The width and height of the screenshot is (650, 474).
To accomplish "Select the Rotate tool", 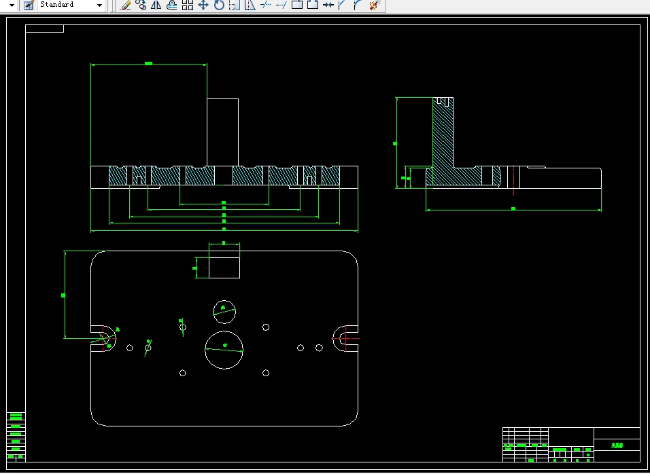I will (x=219, y=5).
